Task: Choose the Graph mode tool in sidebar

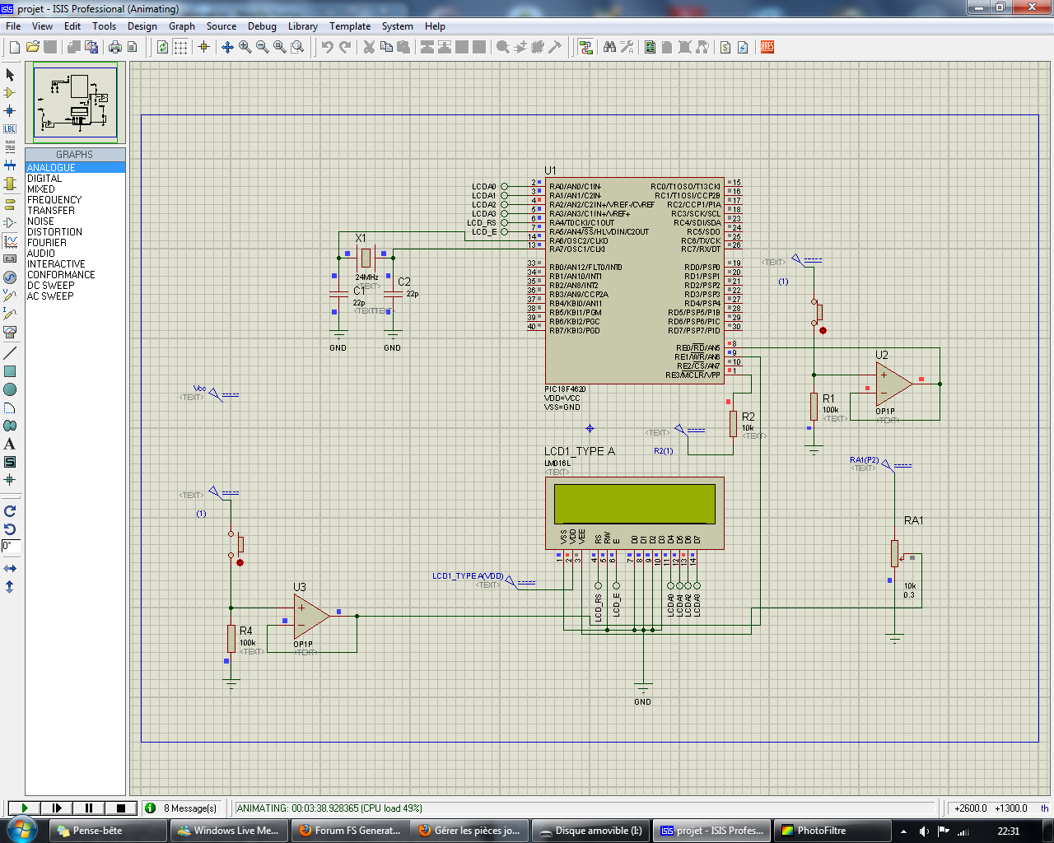Action: tap(10, 241)
